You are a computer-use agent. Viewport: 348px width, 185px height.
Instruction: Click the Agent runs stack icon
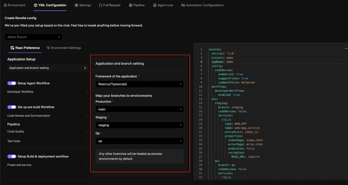155,5
